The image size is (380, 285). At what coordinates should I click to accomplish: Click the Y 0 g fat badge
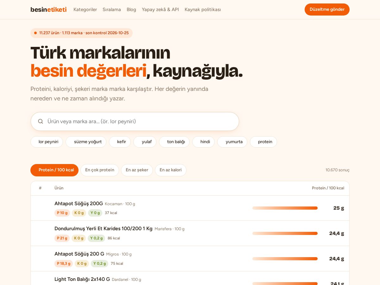click(95, 213)
